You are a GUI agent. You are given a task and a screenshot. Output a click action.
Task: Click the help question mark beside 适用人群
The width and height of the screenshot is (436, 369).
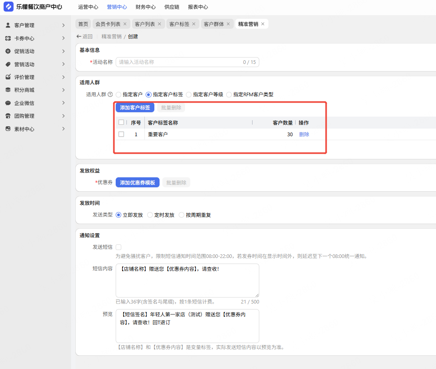110,94
